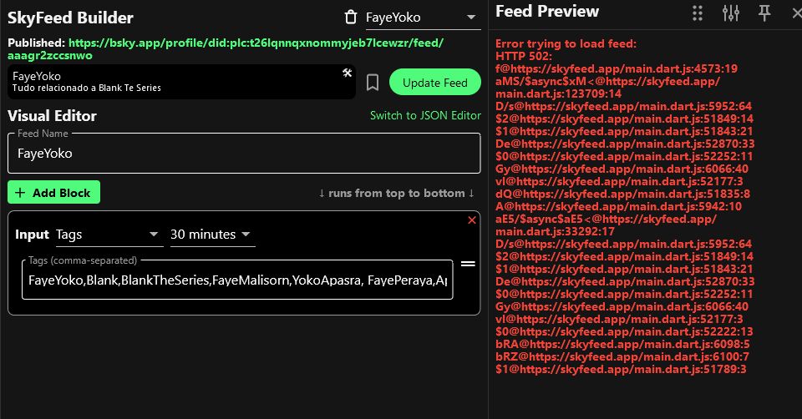The image size is (802, 419).
Task: Switch to JSON Editor
Action: pos(425,115)
